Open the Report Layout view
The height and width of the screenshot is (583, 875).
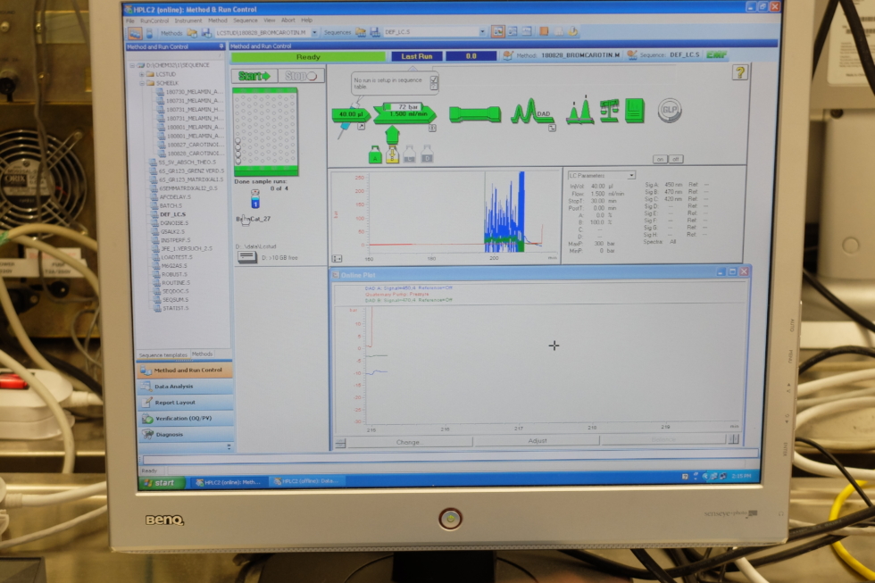tap(185, 403)
